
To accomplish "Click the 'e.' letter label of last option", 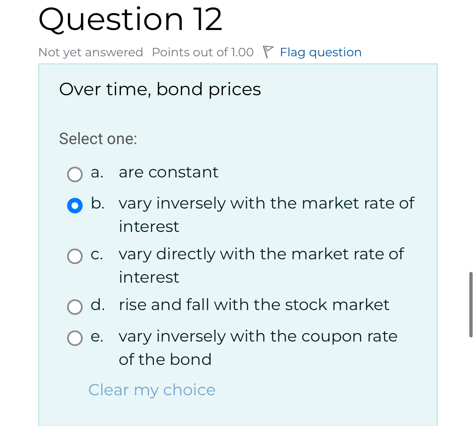I will [97, 336].
